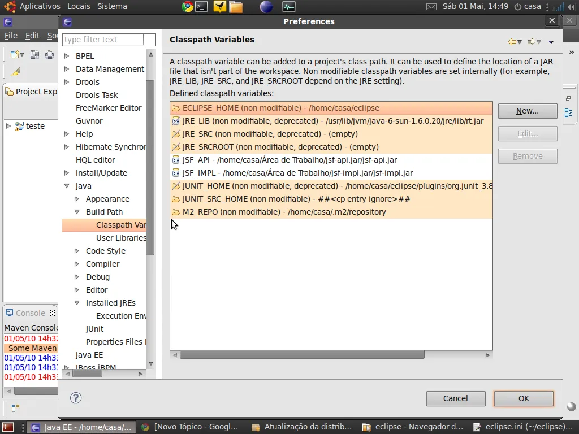579x434 pixels.
Task: Click the fast view icon at bottom left
Action: (x=15, y=408)
